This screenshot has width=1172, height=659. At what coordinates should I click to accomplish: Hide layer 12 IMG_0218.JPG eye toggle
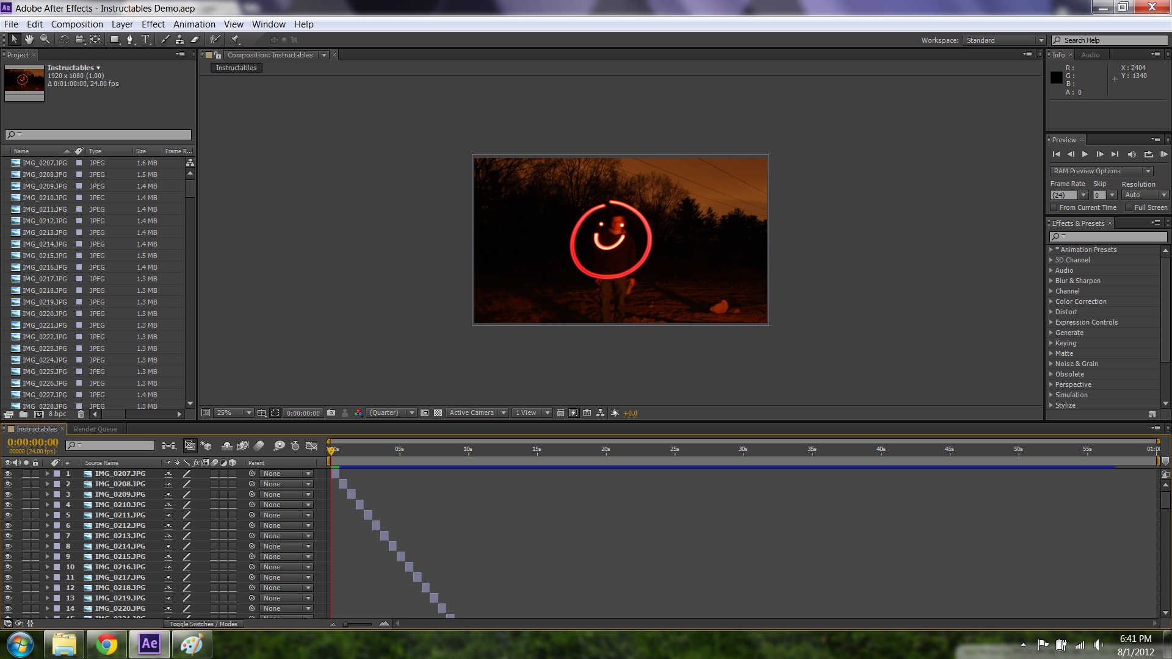[x=8, y=588]
